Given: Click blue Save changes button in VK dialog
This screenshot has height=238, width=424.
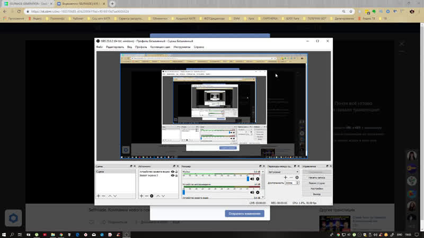Looking at the screenshot, I should tap(244, 214).
